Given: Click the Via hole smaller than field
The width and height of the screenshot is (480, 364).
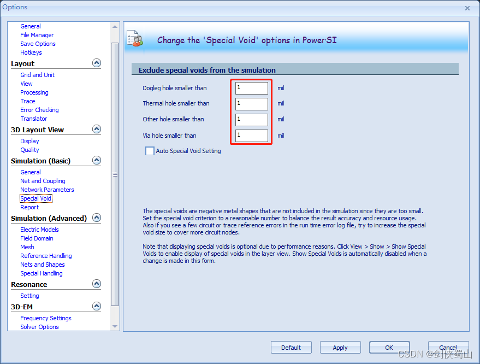Looking at the screenshot, I should tap(252, 136).
